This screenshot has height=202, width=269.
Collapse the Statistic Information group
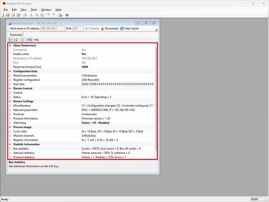pos(10,144)
